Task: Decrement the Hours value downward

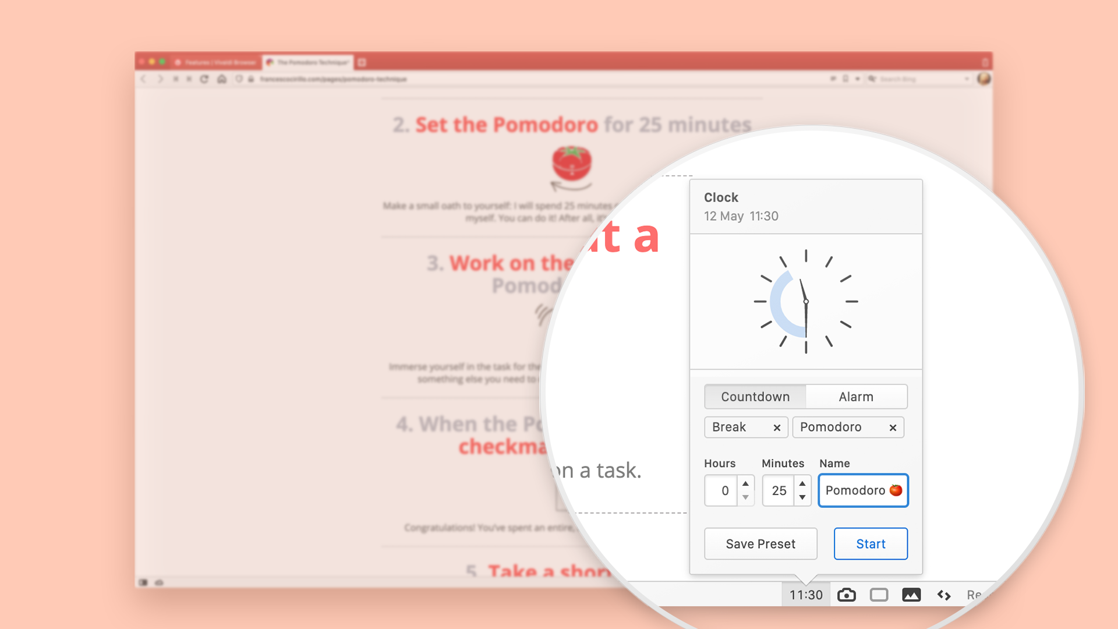Action: tap(745, 497)
